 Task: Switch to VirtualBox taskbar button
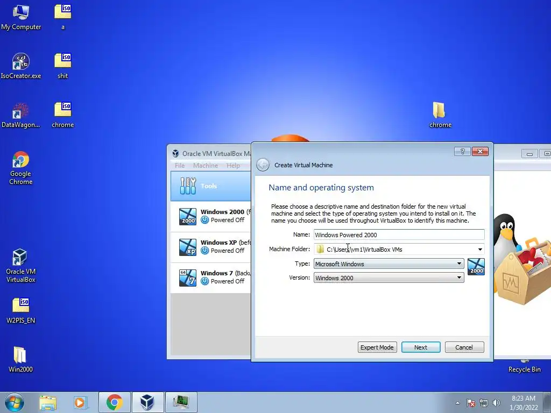coord(147,402)
